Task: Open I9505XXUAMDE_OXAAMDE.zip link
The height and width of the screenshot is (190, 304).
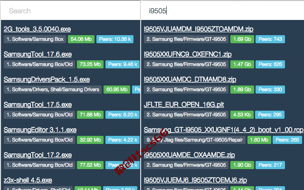Action: coord(190,155)
